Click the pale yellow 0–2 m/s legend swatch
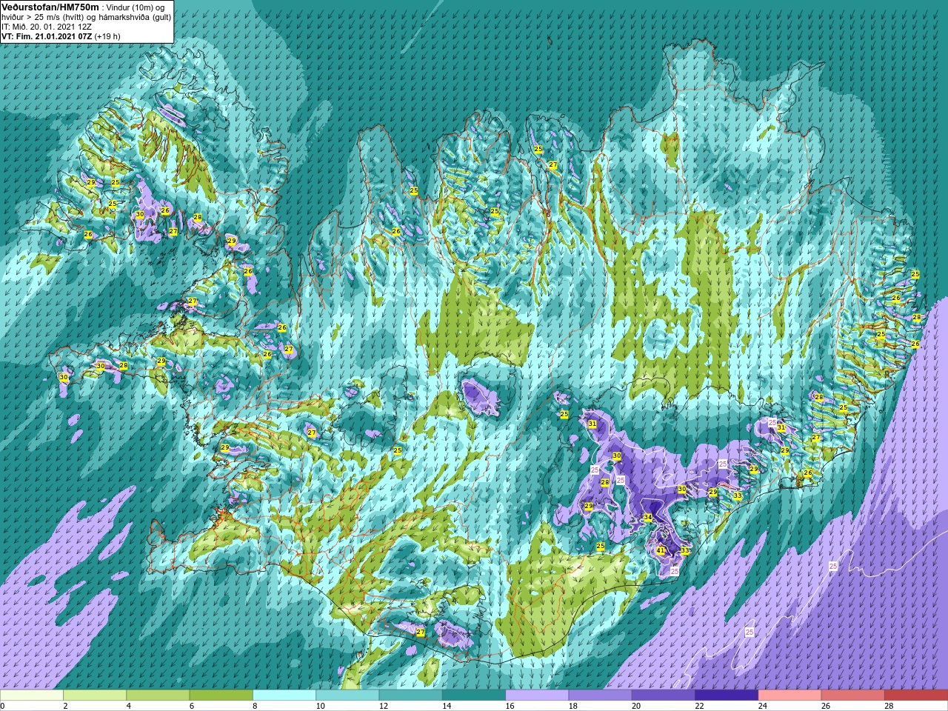The image size is (948, 711). point(32,695)
